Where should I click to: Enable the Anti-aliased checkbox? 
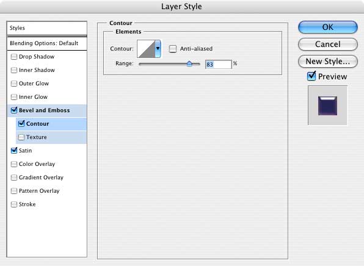[x=173, y=49]
